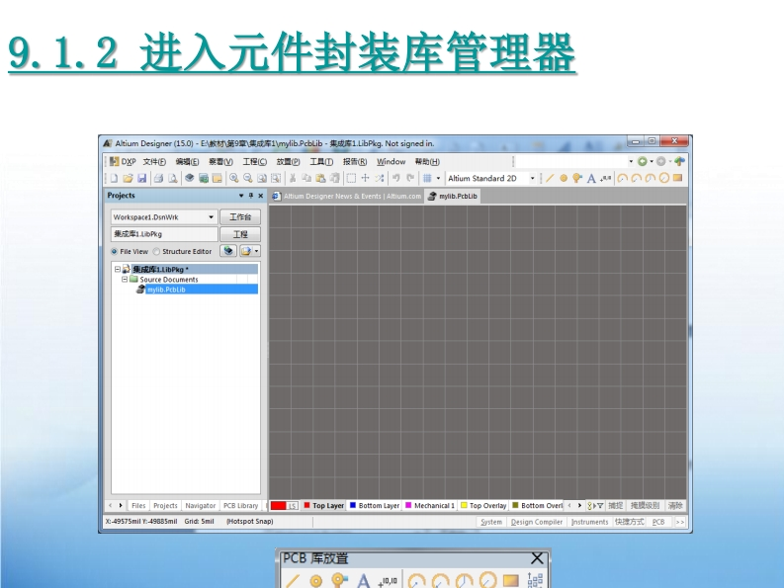
Task: Click the Paste clipboard icon
Action: 320,178
